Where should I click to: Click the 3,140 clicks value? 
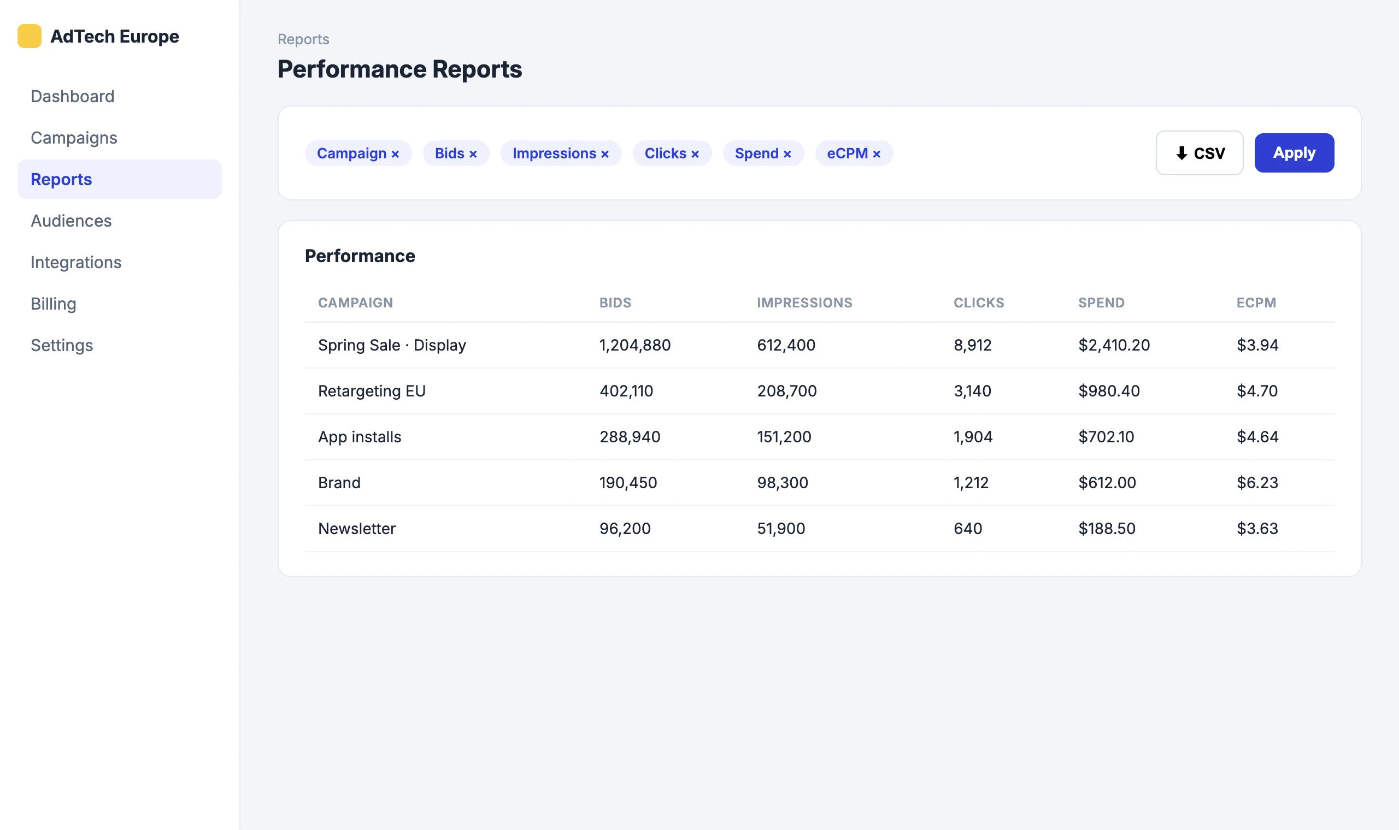[x=972, y=391]
